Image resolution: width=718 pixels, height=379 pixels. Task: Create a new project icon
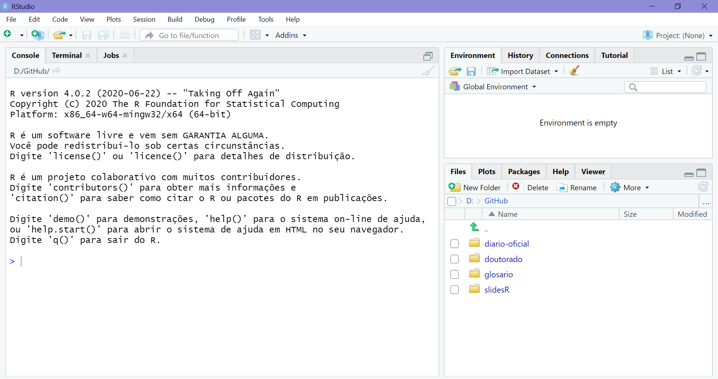[x=38, y=35]
